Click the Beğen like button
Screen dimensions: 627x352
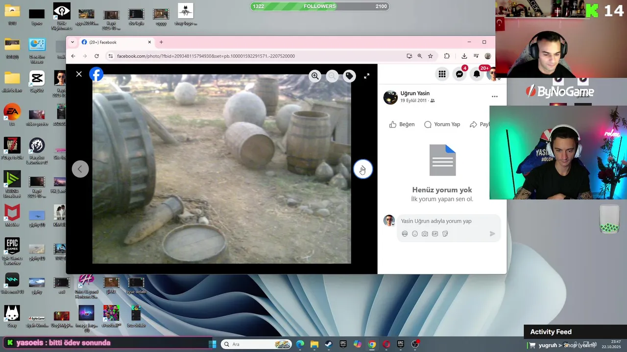pos(402,124)
